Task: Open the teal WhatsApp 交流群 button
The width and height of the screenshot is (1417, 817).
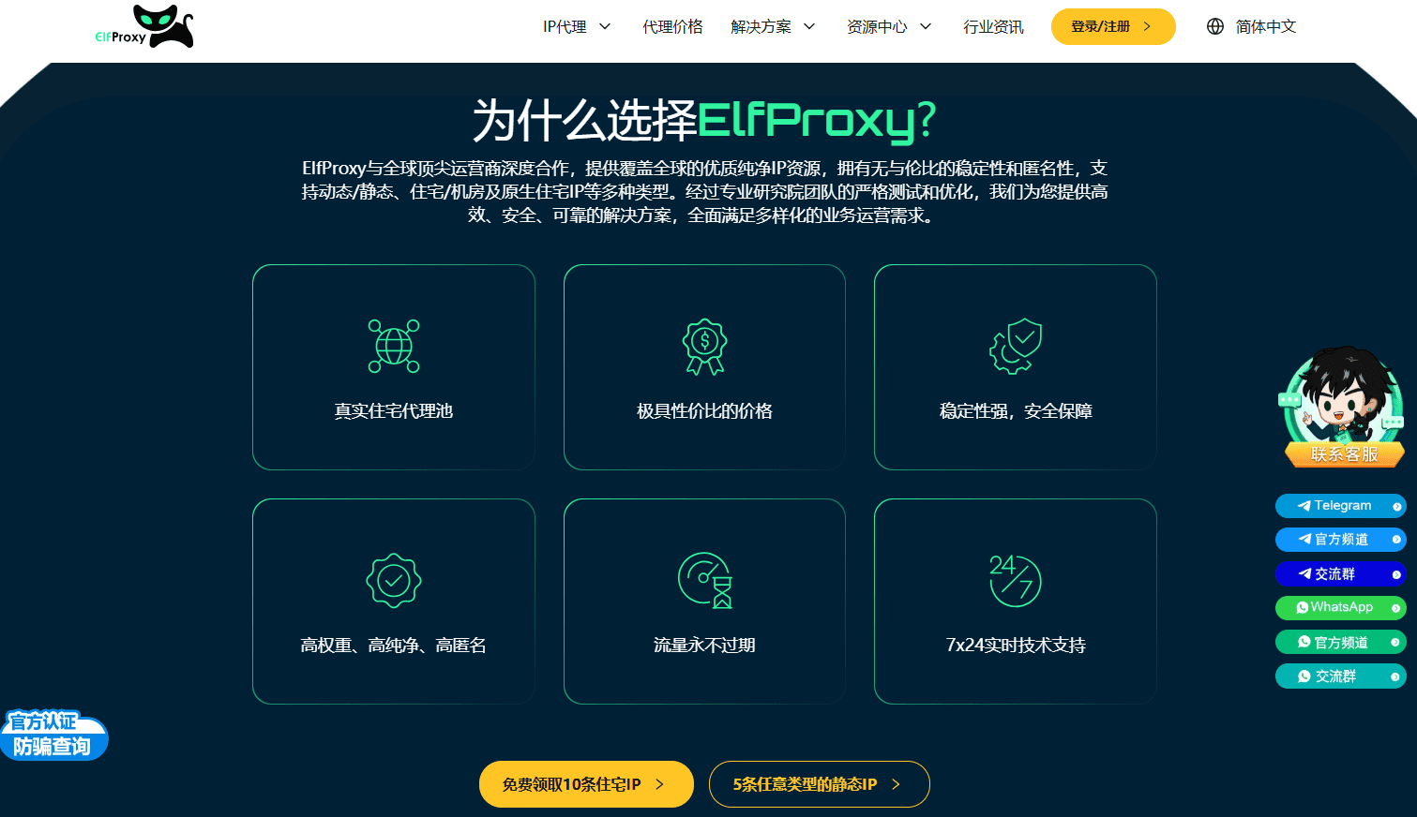Action: [x=1340, y=676]
